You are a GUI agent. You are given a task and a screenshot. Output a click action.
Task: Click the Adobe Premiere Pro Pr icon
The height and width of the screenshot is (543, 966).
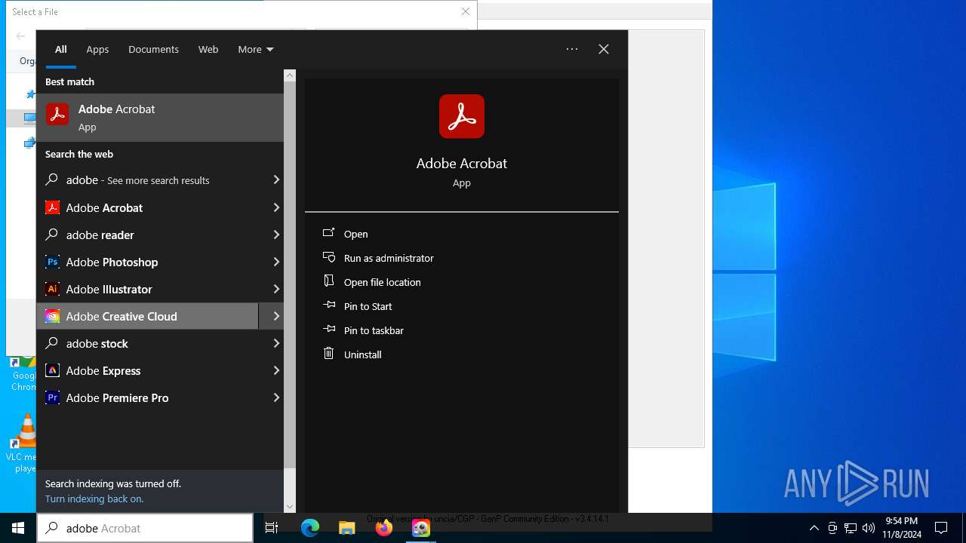click(52, 397)
